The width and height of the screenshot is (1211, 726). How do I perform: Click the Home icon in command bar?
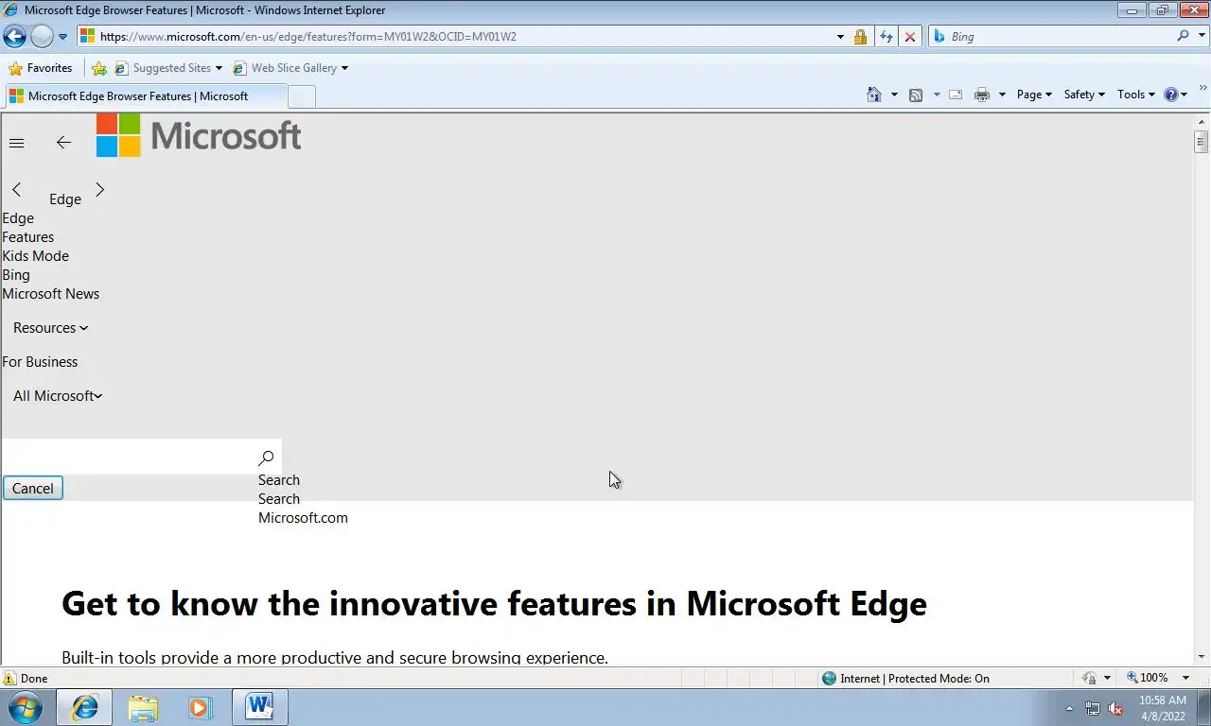pyautogui.click(x=874, y=95)
